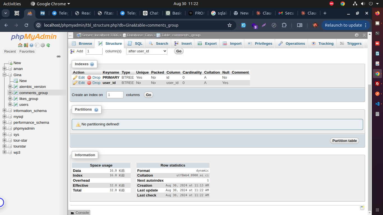Click Partition table button
This screenshot has width=383, height=215.
[x=344, y=141]
